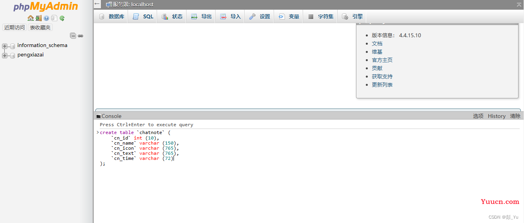This screenshot has width=524, height=223.
Task: Click the `cn_icon` column in the query
Action: (124, 148)
